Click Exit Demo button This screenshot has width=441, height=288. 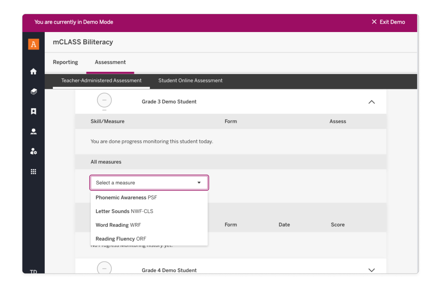(388, 22)
